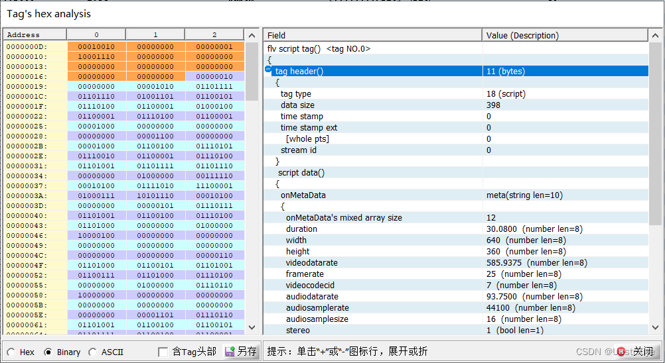Select the height row
665x363 pixels.
(x=457, y=251)
